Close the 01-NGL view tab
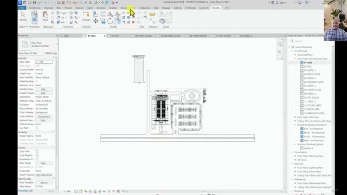The width and height of the screenshot is (347, 195). click(105, 36)
